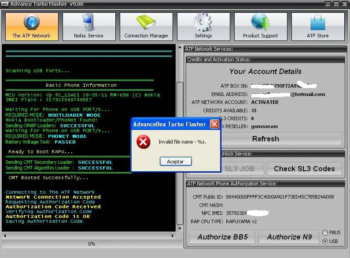Image resolution: width=350 pixels, height=258 pixels.
Task: Select Nokia Service tab label
Action: [x=88, y=36]
